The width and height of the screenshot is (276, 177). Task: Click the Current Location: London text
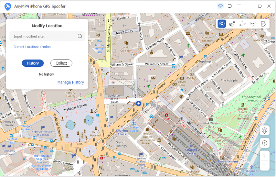click(32, 47)
